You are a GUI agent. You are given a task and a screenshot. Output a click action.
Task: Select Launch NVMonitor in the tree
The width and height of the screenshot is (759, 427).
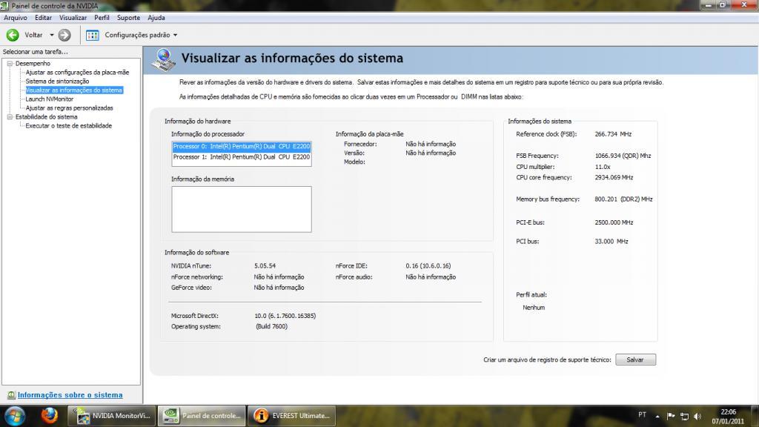tap(50, 99)
